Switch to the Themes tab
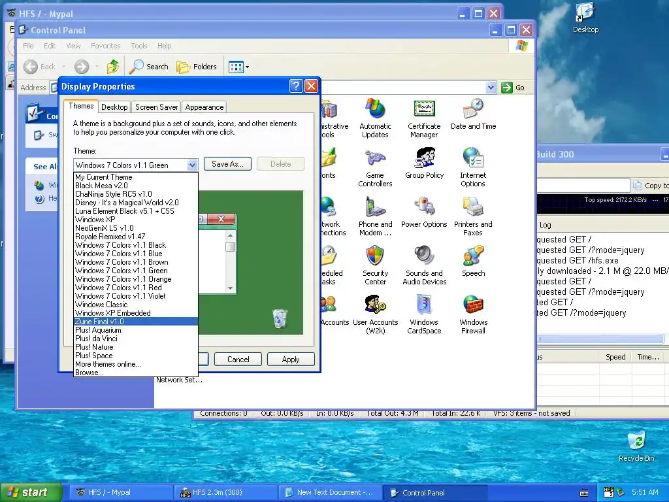The width and height of the screenshot is (669, 502). tap(81, 106)
